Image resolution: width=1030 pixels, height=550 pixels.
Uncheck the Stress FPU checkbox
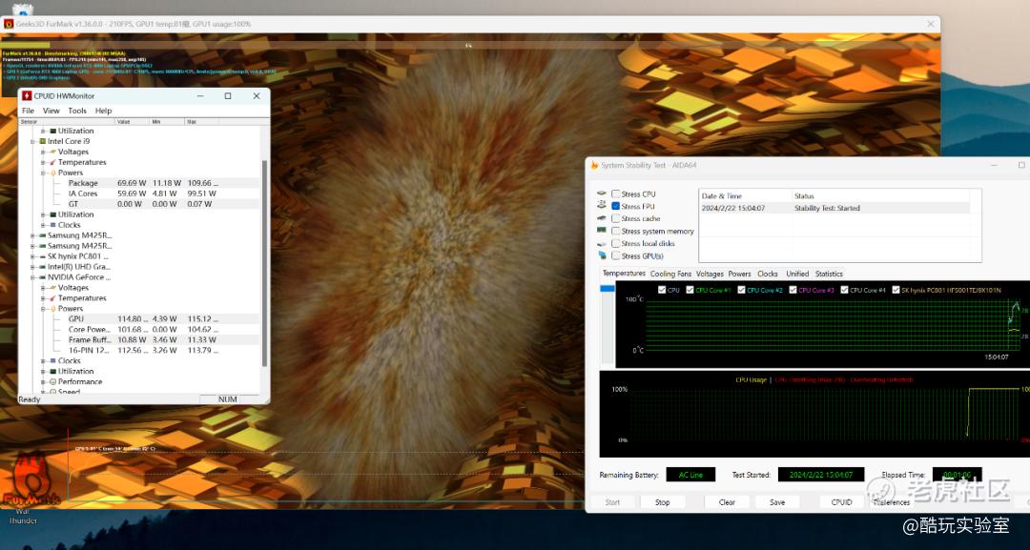tap(615, 207)
